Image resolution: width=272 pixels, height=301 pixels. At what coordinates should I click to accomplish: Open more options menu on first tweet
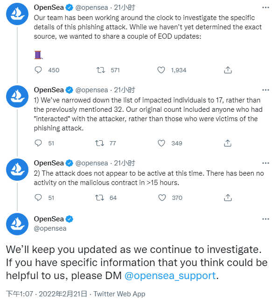tap(265, 7)
